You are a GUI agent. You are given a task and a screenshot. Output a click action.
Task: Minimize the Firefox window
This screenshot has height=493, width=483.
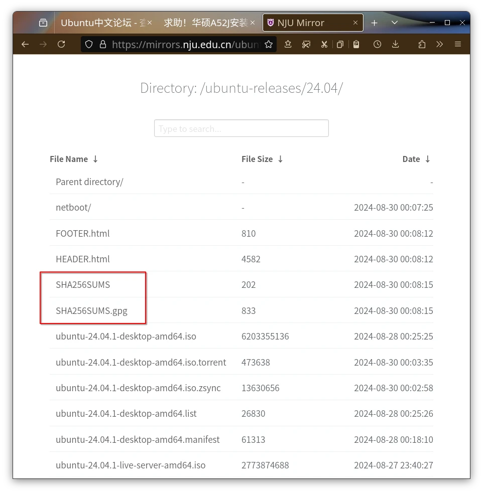click(432, 23)
